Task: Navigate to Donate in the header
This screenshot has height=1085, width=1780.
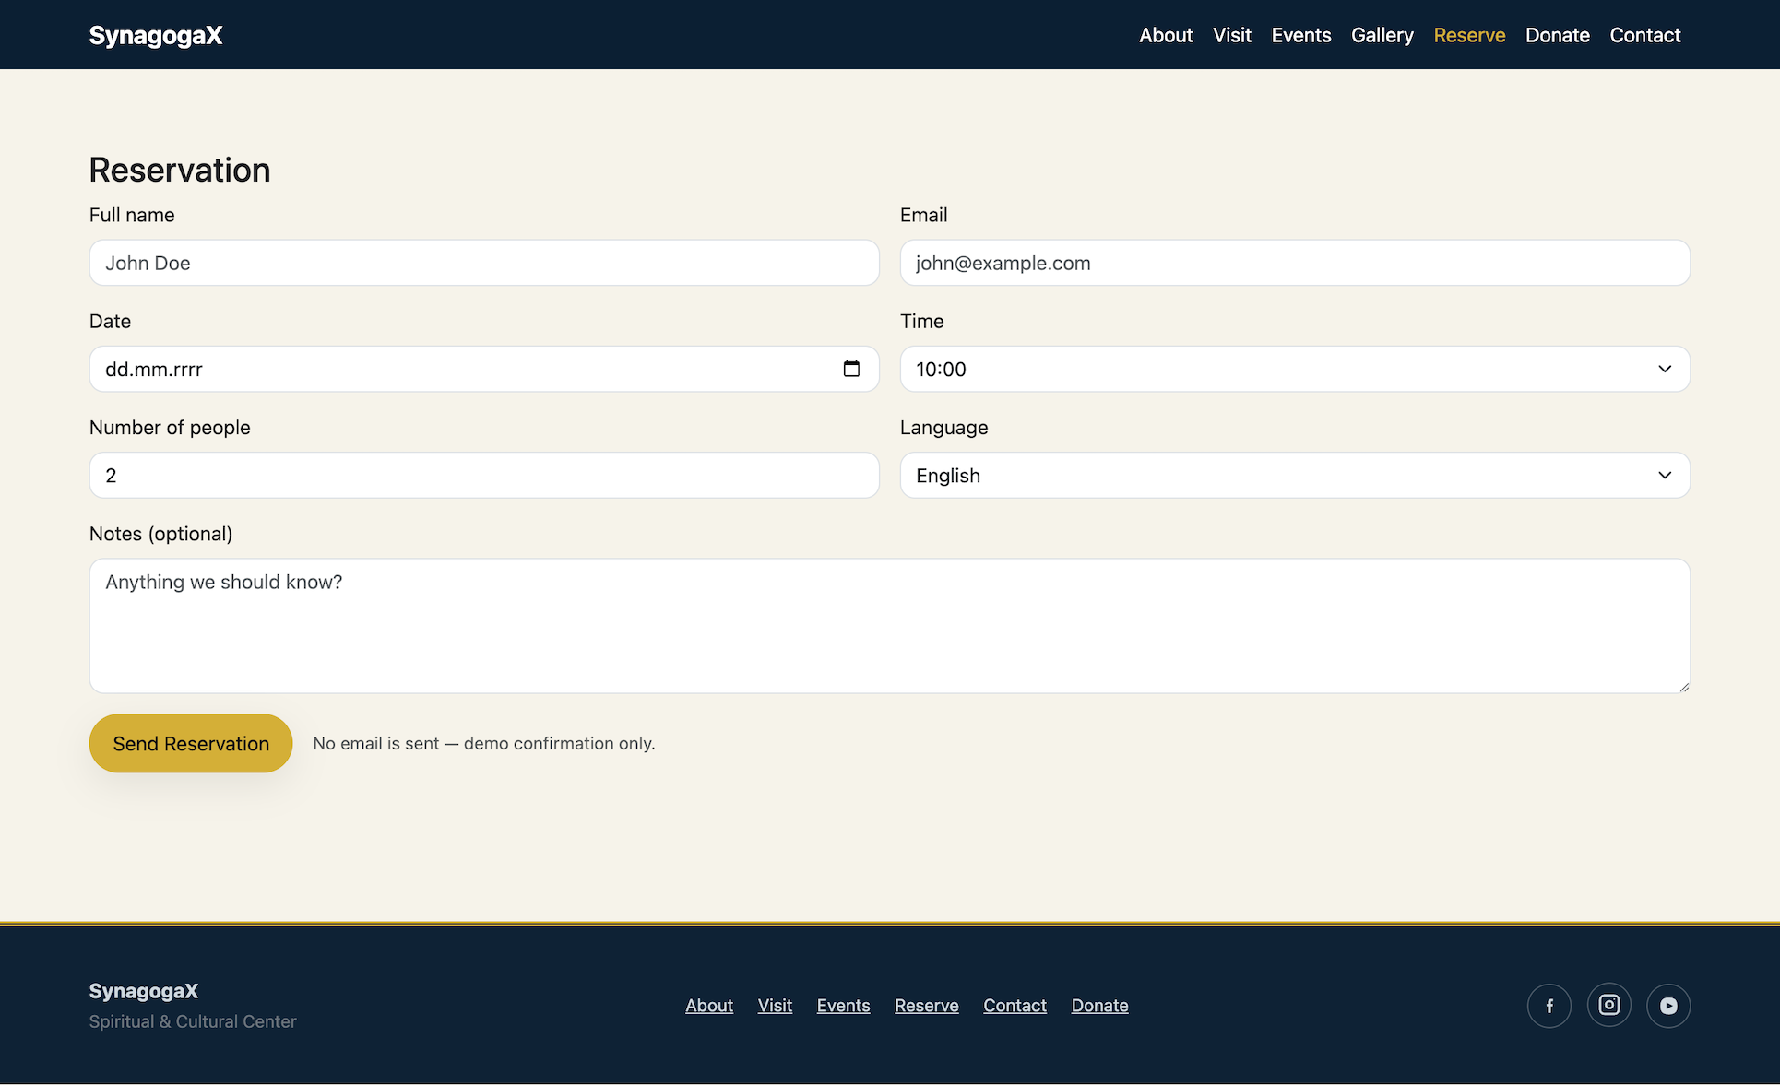Action: (x=1557, y=35)
